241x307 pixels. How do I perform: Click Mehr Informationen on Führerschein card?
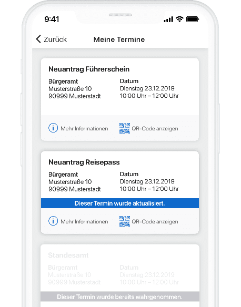click(84, 128)
